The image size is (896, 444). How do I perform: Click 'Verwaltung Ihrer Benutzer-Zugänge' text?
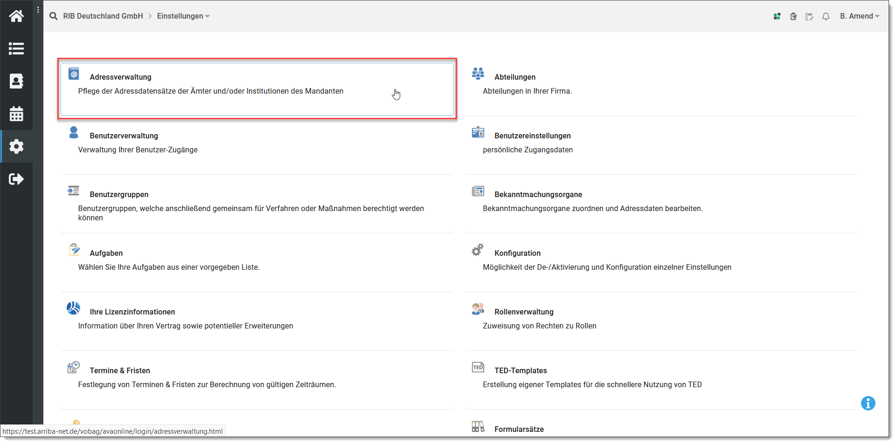(x=138, y=150)
